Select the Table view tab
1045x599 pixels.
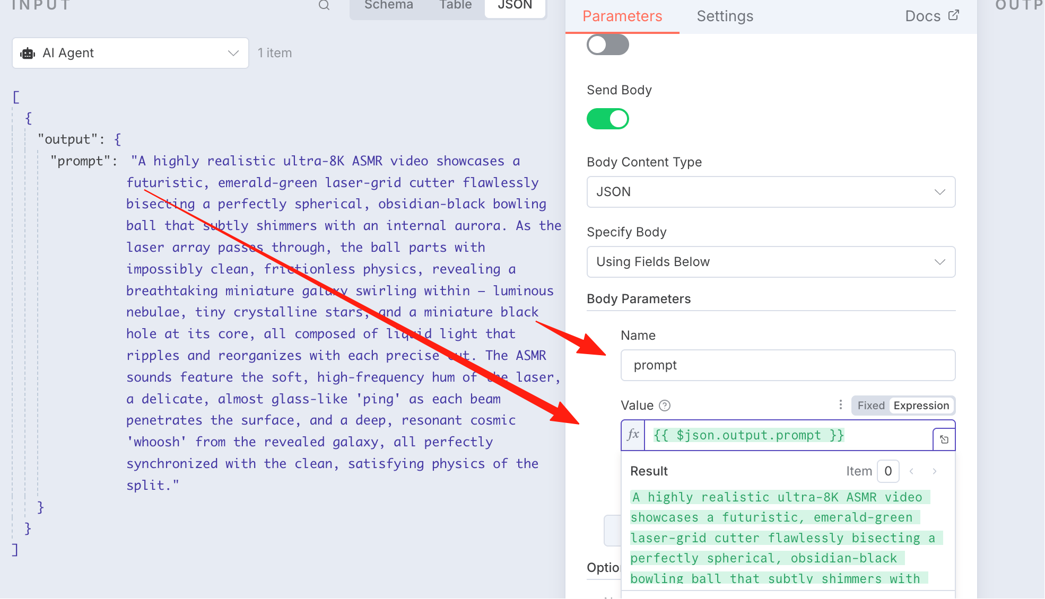[456, 5]
